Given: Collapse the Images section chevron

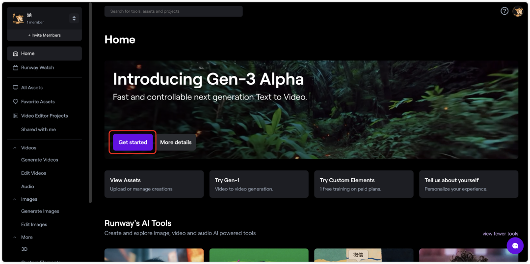Looking at the screenshot, I should [15, 200].
